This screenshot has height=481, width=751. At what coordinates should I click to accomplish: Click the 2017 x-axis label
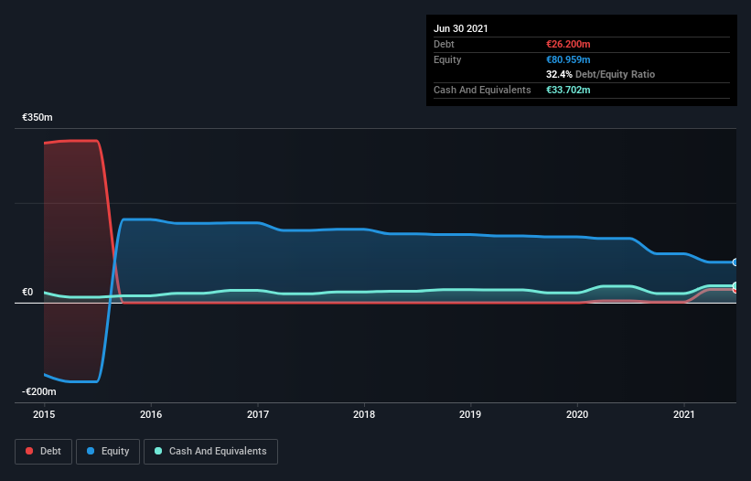pos(258,414)
